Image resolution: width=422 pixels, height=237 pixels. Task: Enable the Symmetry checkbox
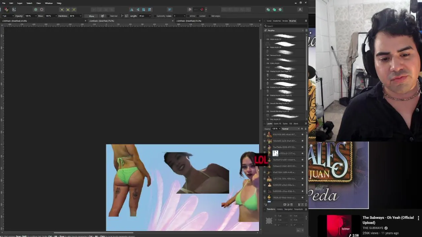(155, 16)
